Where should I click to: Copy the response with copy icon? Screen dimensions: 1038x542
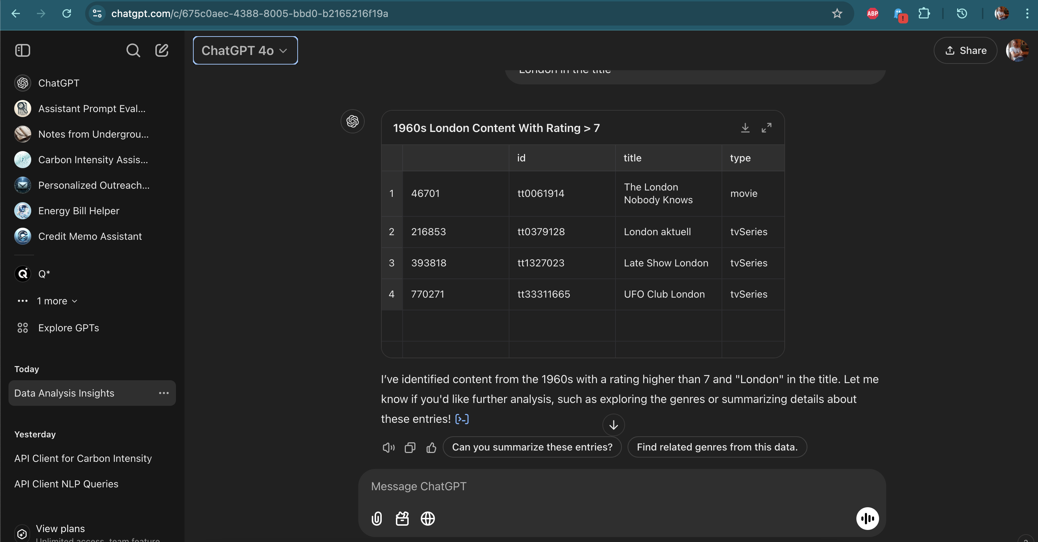410,447
